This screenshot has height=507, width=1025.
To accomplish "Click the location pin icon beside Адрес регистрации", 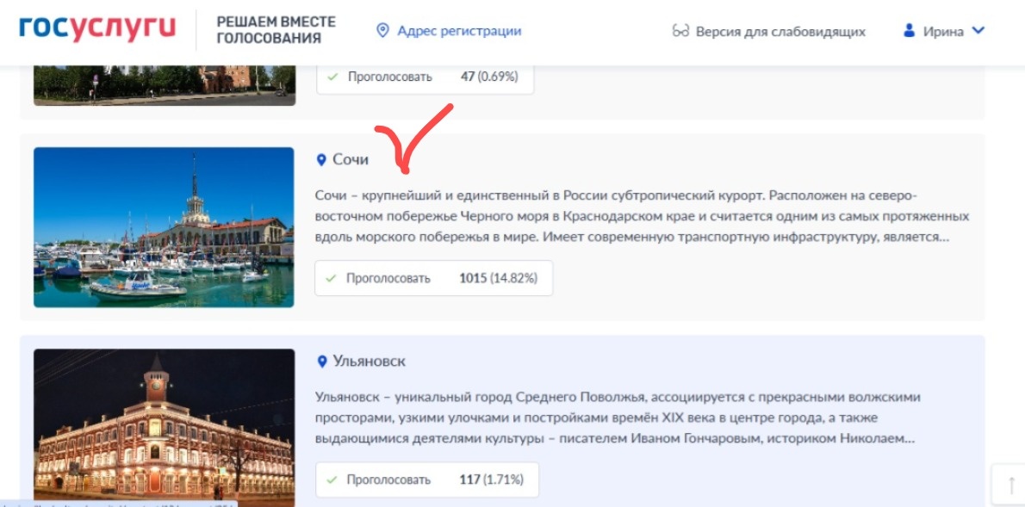I will 383,31.
